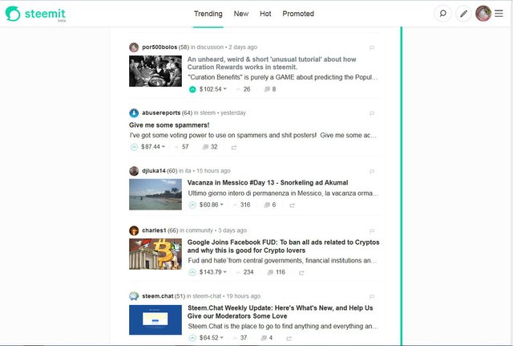Upvote the charles1 Google FUD post
Image resolution: width=513 pixels, height=346 pixels.
(x=192, y=272)
